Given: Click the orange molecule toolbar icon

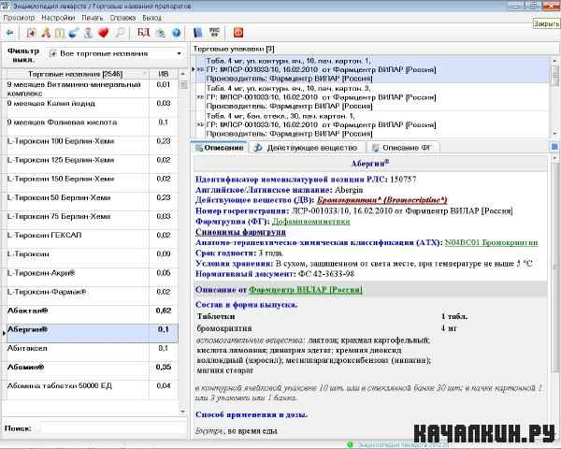Looking at the screenshot, I should 46,33.
